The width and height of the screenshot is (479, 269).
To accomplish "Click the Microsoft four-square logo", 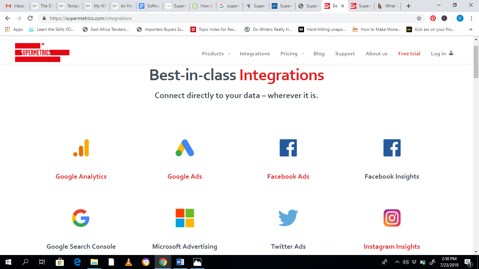I will coord(185,218).
